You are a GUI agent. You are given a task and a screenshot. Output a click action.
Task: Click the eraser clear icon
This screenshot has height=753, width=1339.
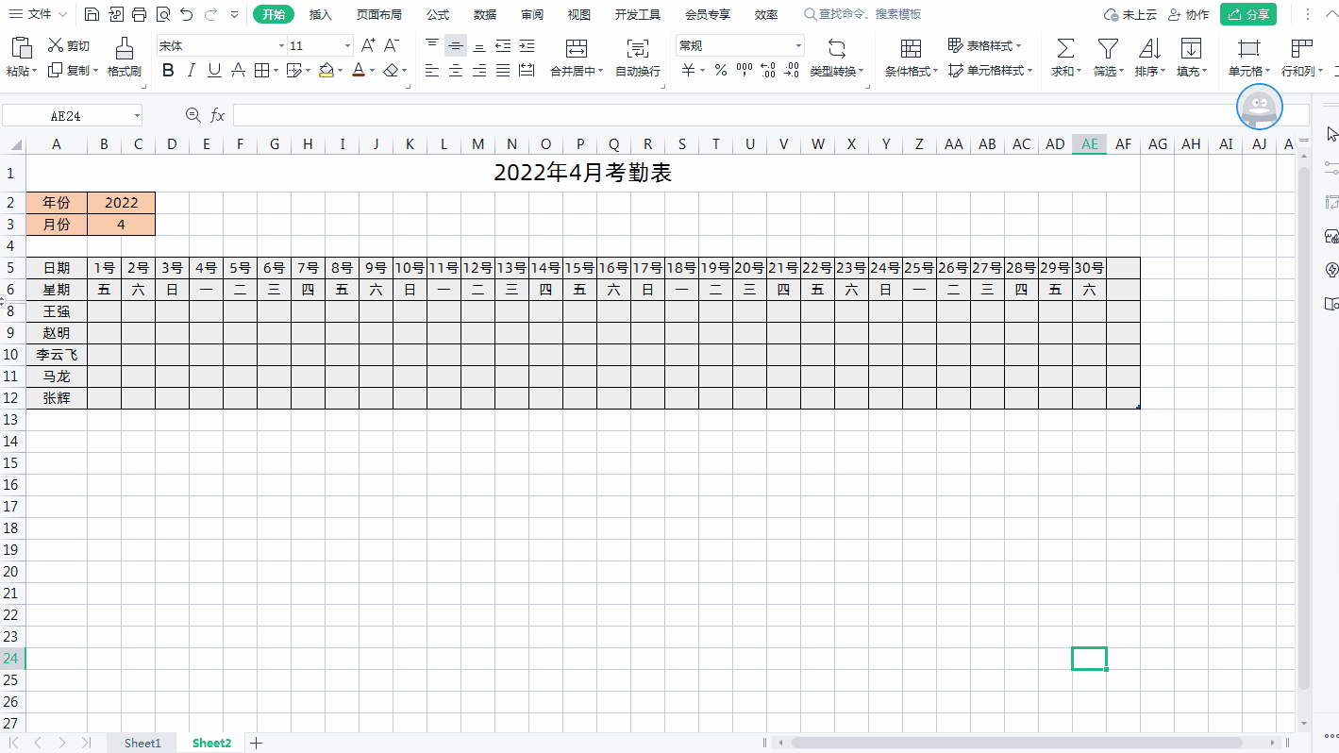392,70
